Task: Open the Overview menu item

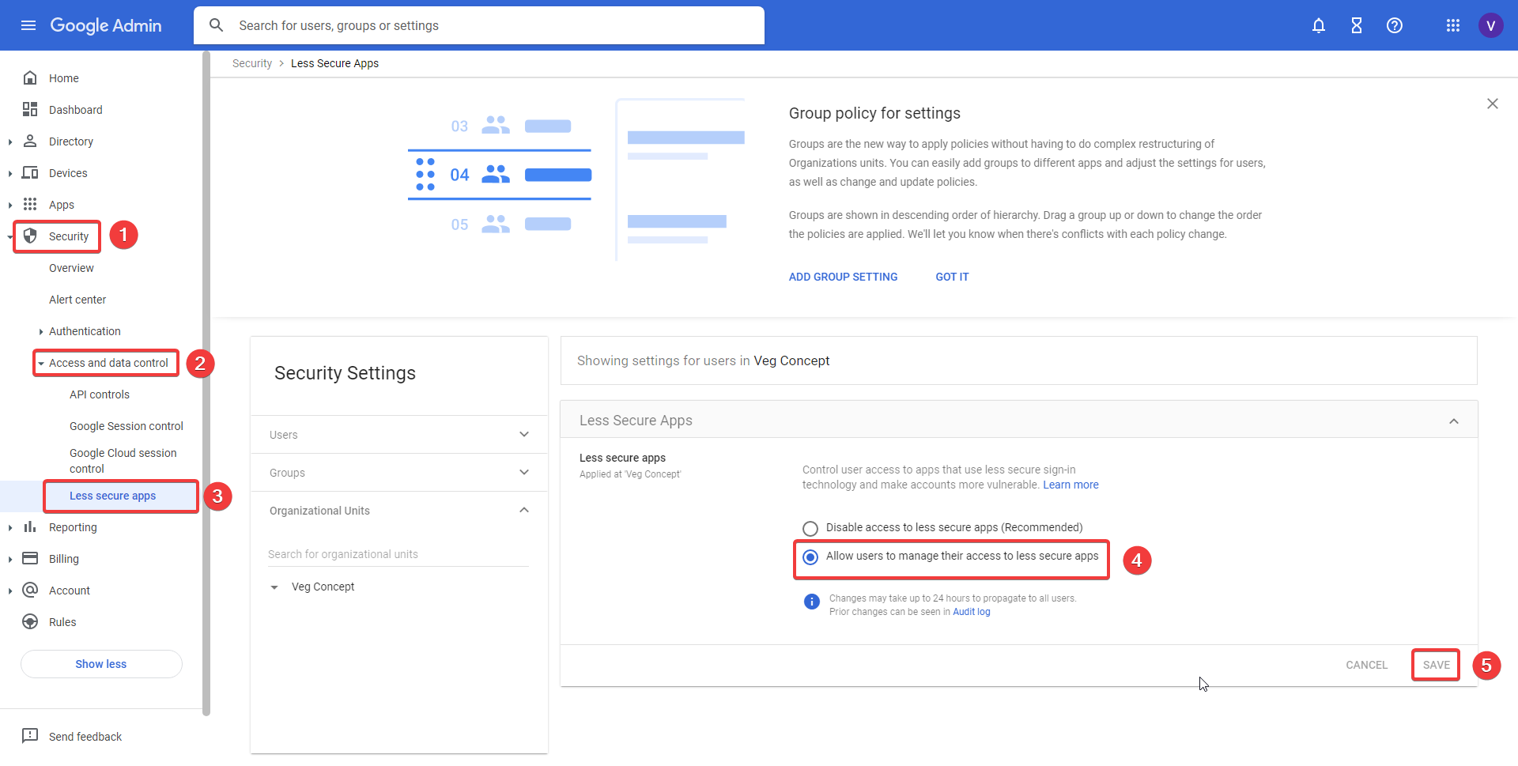Action: click(71, 268)
